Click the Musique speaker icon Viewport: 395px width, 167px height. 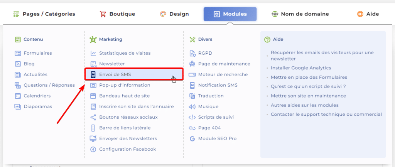click(192, 106)
